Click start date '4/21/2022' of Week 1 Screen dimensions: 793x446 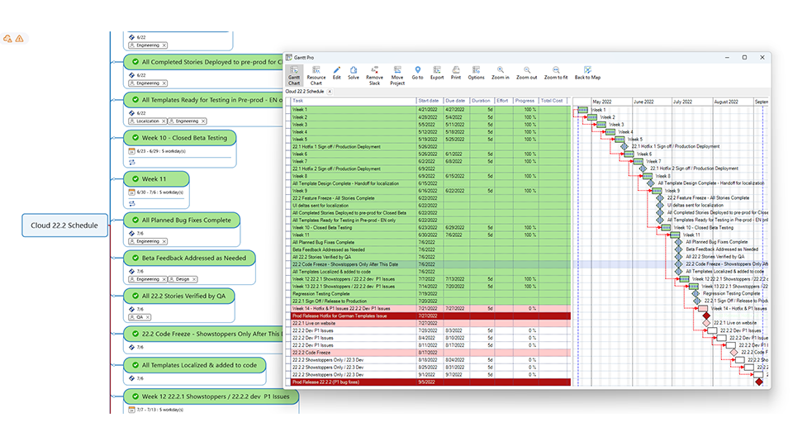[427, 110]
